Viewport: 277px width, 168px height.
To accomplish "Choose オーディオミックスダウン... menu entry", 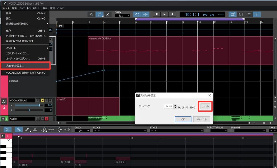I will tap(25, 58).
